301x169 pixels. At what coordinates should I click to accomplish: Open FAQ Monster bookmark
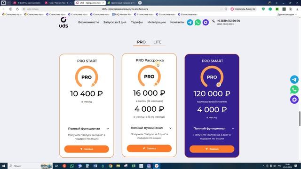(x=121, y=15)
